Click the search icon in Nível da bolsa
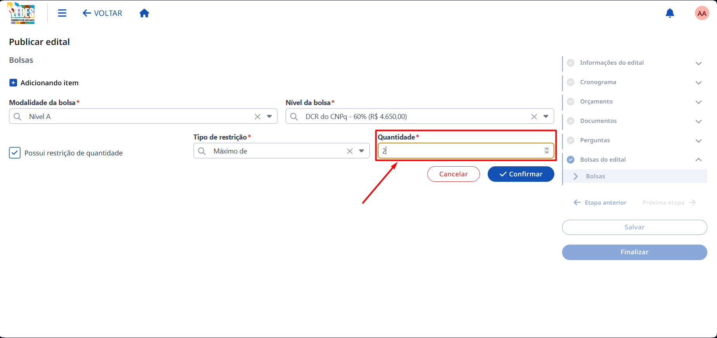Viewport: 717px width, 338px height. coord(294,117)
